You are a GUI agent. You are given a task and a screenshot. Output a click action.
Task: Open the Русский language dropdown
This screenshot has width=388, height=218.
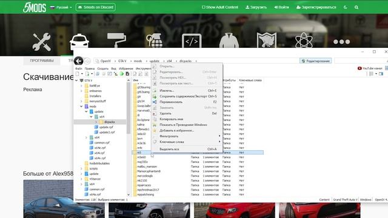click(61, 7)
